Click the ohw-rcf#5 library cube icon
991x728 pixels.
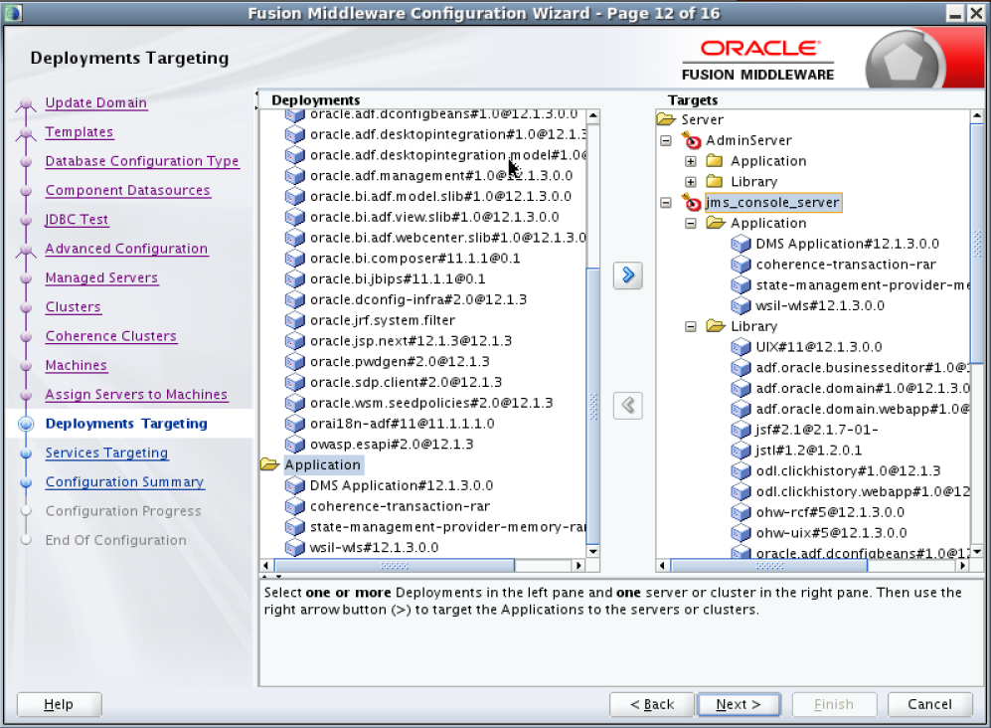[741, 512]
